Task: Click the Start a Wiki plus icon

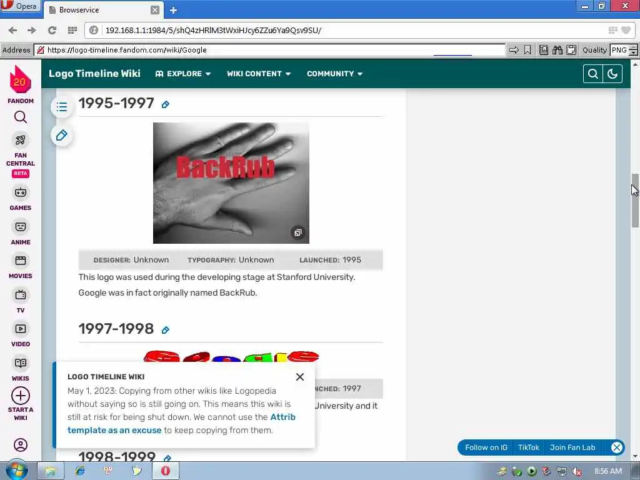Action: (x=21, y=396)
